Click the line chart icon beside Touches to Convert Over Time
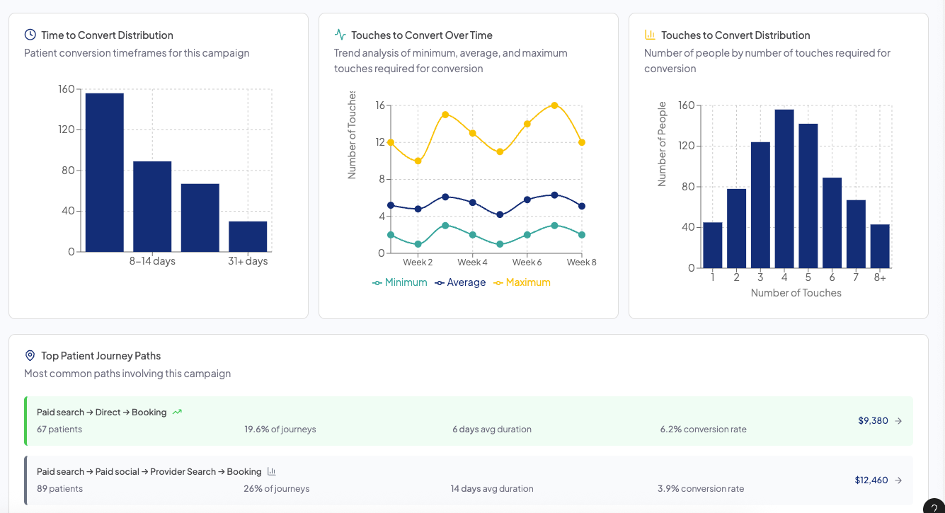 [x=340, y=34]
